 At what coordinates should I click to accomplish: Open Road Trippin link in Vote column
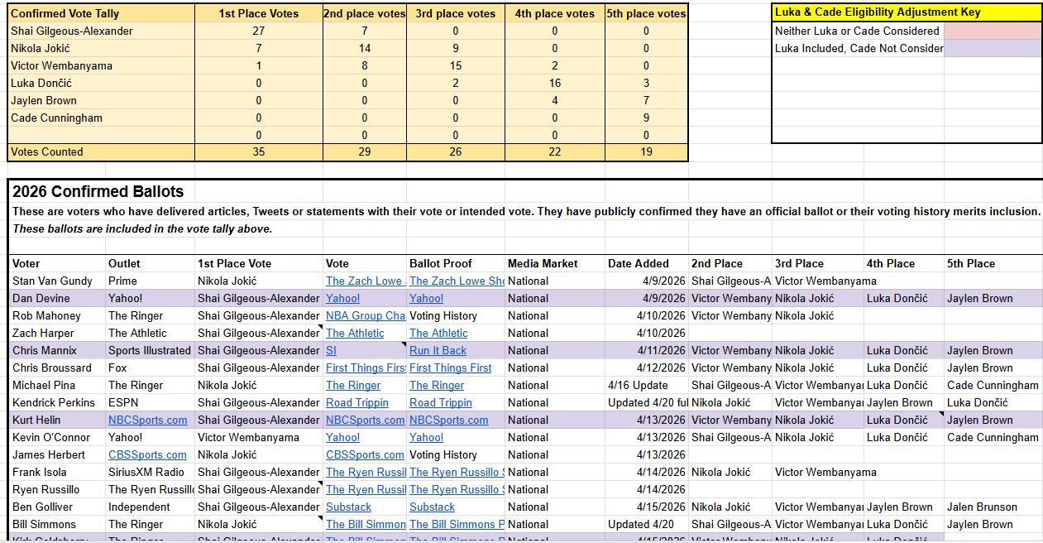point(357,402)
